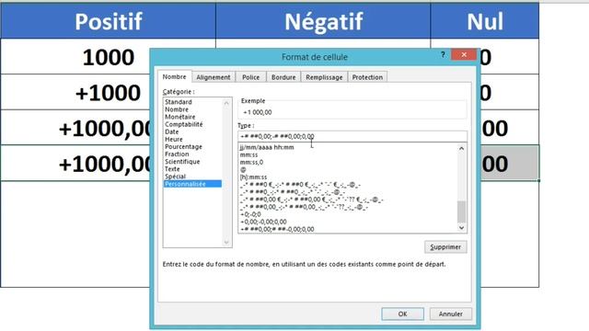
Task: Select the cell containing 1000
Action: point(109,57)
